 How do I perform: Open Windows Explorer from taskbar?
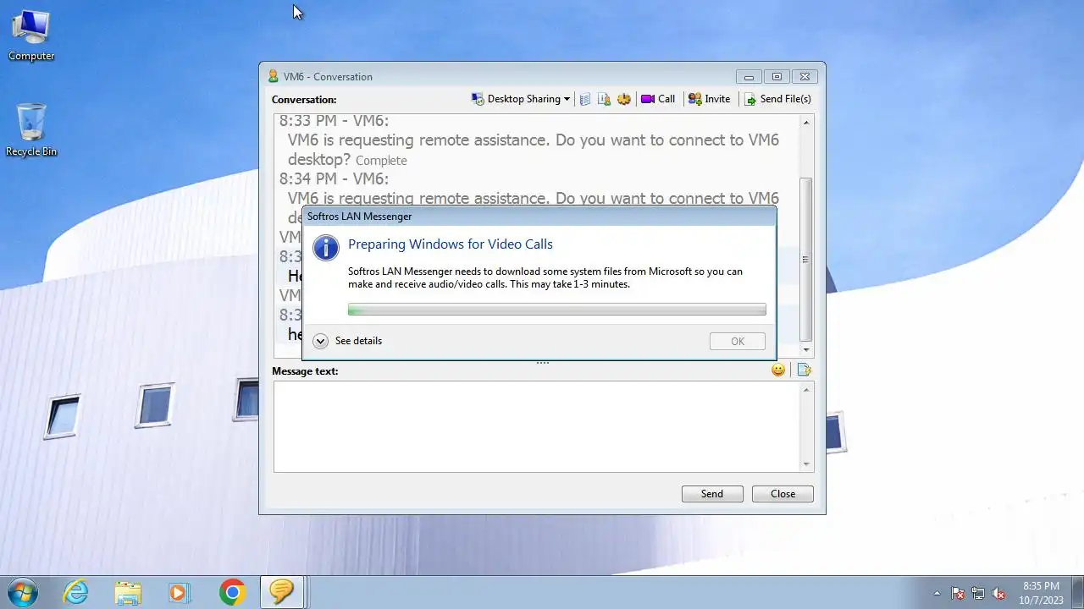pyautogui.click(x=128, y=592)
